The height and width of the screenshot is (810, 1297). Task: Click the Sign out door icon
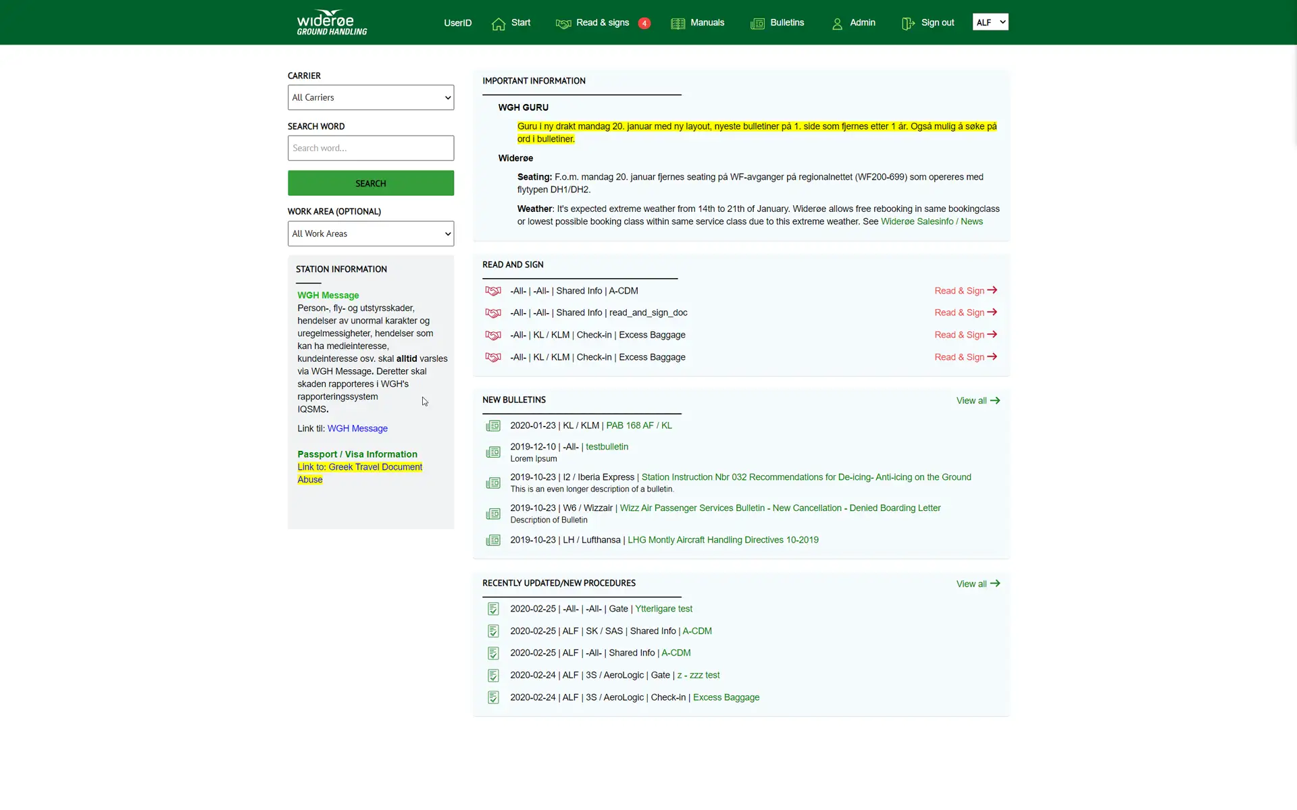(908, 24)
